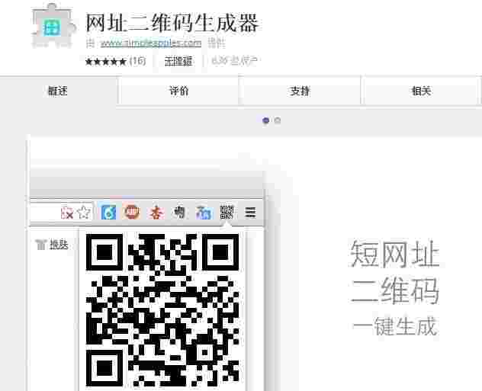Click the 网址二维码生成器 title text
482x391 pixels.
pyautogui.click(x=172, y=23)
